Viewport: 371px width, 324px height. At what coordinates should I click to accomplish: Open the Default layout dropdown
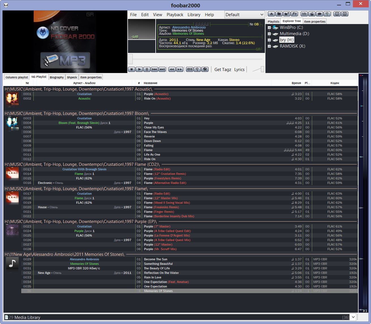tap(245, 15)
